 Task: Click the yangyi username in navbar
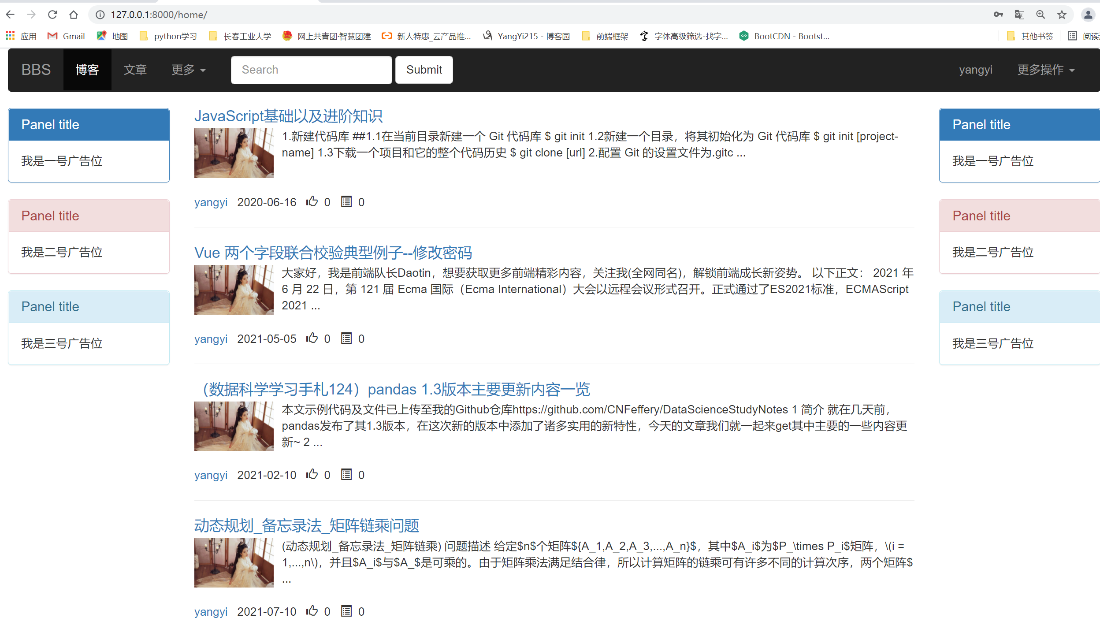(x=975, y=70)
